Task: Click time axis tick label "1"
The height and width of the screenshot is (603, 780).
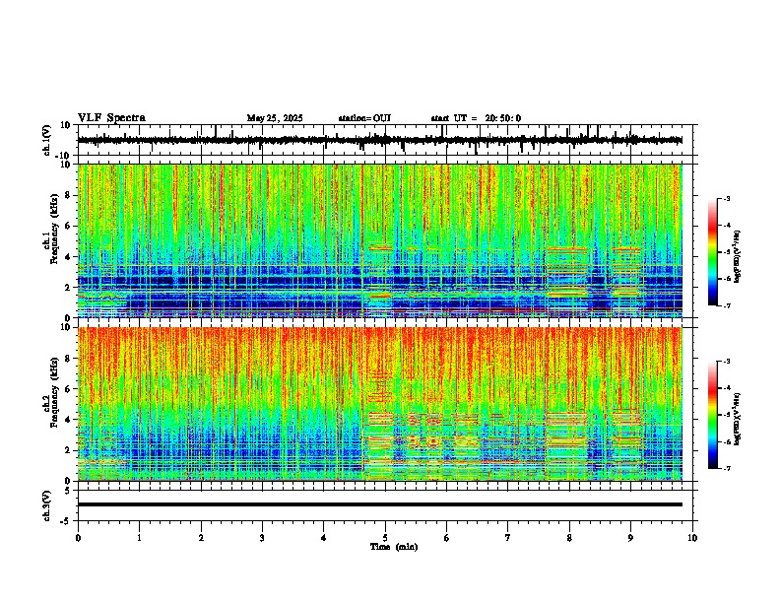Action: 139,538
